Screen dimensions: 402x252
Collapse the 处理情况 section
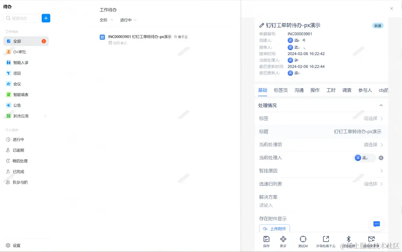click(x=381, y=105)
